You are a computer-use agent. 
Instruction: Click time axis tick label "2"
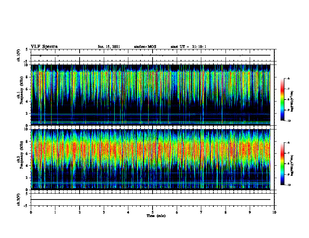pos(80,212)
